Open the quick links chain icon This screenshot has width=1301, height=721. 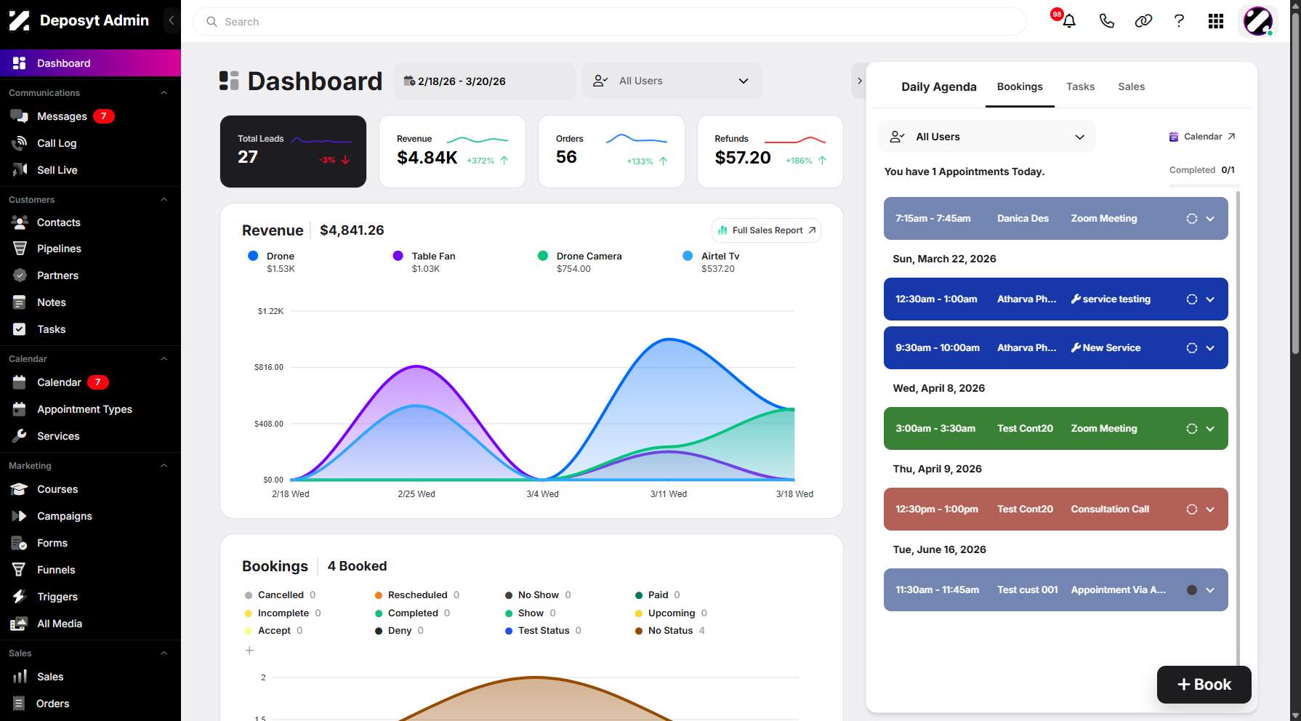[1143, 21]
